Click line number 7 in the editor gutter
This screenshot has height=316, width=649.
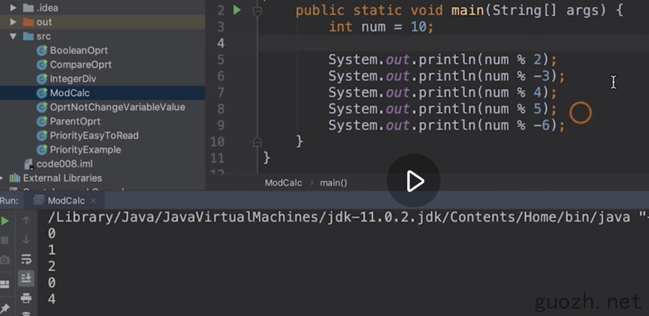tap(221, 92)
